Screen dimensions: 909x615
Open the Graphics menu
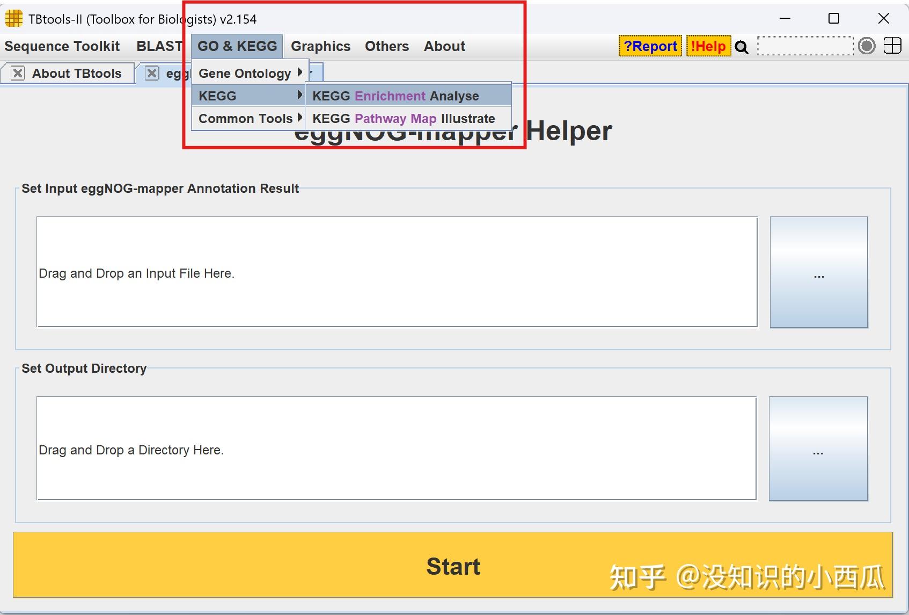[320, 46]
